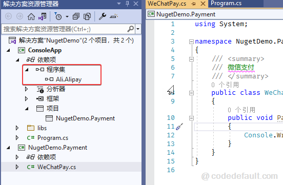Click the 微信支付 comment text
Image resolution: width=283 pixels, height=185 pixels.
tap(241, 67)
